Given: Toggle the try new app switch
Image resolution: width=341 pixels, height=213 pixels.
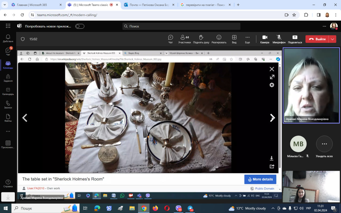Looking at the screenshot, I should (x=80, y=26).
